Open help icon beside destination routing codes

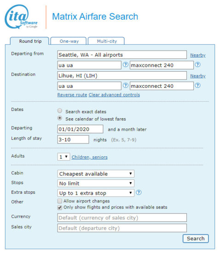click(125, 86)
